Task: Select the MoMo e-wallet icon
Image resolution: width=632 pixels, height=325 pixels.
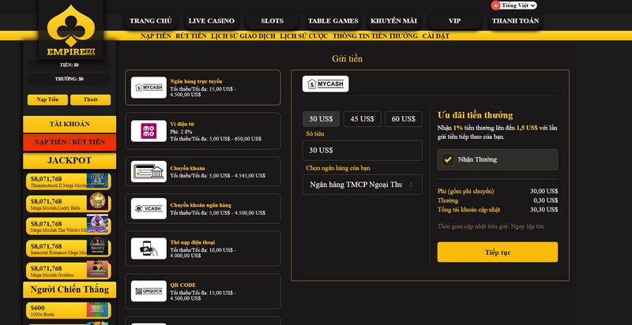Action: click(148, 131)
